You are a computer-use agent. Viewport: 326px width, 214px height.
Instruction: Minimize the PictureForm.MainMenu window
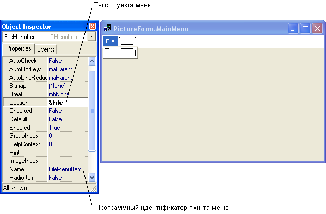pos(294,29)
